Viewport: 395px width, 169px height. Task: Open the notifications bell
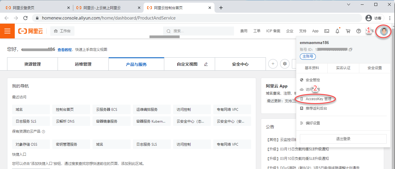point(337,31)
